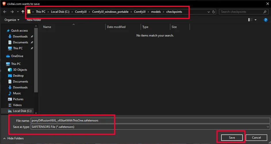Click the Brave icon in title bar
Viewport: 271px width, 144px height.
4,4
